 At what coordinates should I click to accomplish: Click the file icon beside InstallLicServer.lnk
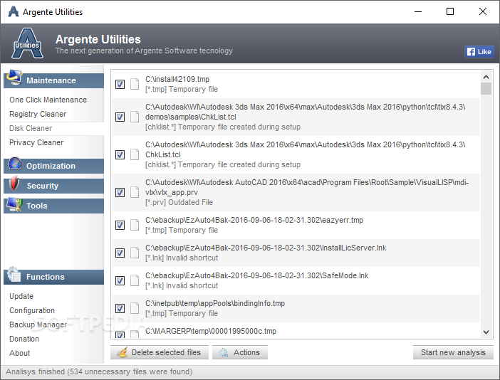tap(135, 253)
